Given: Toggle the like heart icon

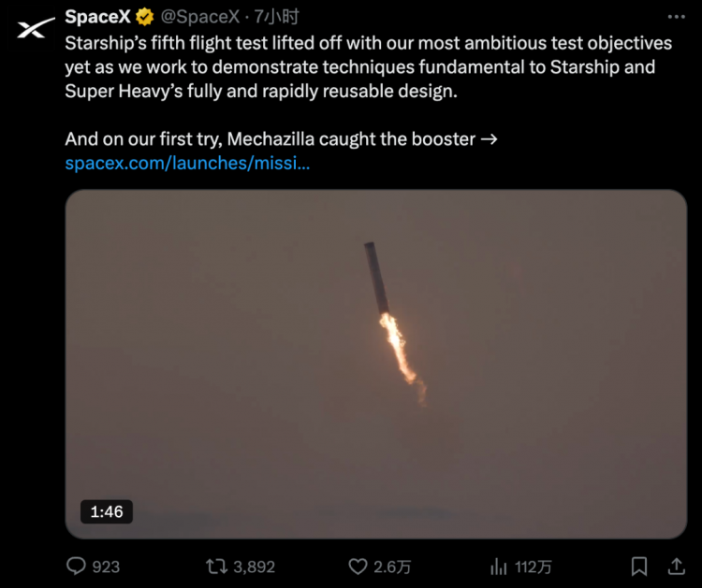Looking at the screenshot, I should click(358, 566).
